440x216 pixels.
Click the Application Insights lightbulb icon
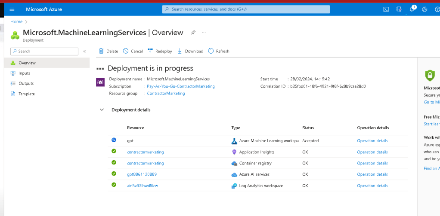point(234,152)
